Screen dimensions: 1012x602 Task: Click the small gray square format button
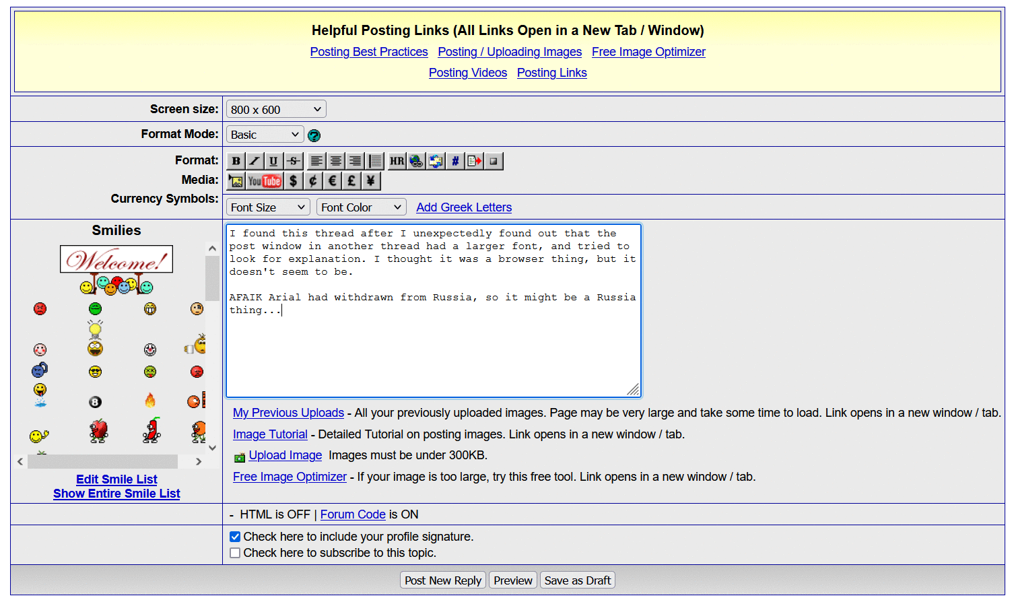(494, 161)
